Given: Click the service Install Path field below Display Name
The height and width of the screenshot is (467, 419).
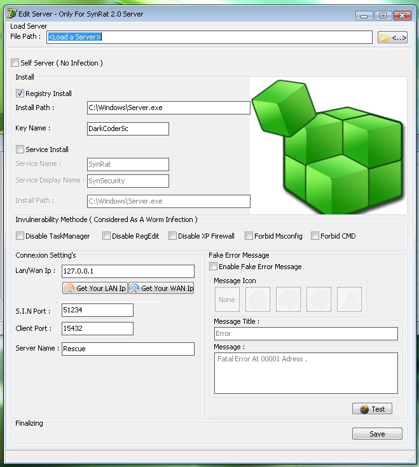Looking at the screenshot, I should click(x=168, y=201).
